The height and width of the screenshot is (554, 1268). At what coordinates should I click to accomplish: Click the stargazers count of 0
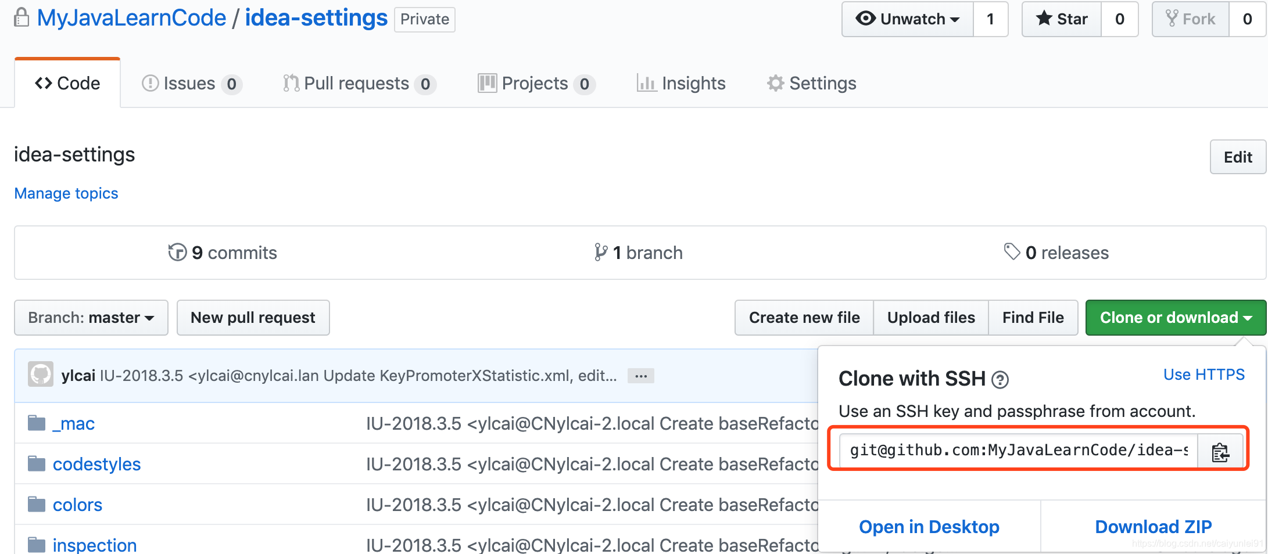1120,19
